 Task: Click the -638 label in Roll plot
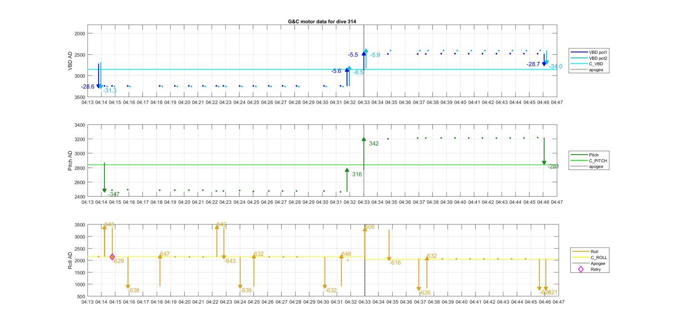pos(134,290)
